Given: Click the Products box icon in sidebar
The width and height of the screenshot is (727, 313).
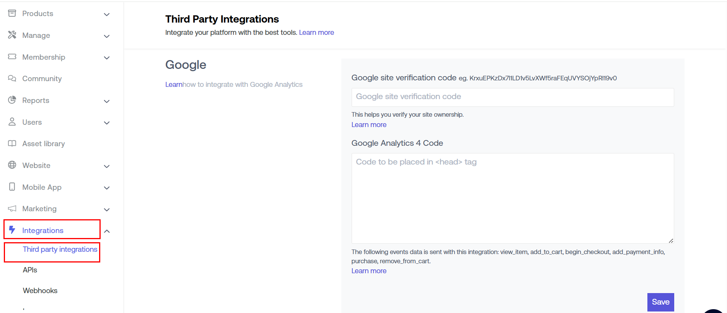Looking at the screenshot, I should pos(12,13).
